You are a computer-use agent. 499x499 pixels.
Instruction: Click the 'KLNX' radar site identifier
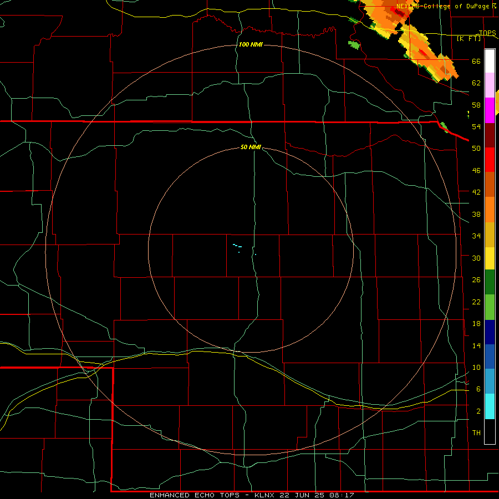coord(264,495)
